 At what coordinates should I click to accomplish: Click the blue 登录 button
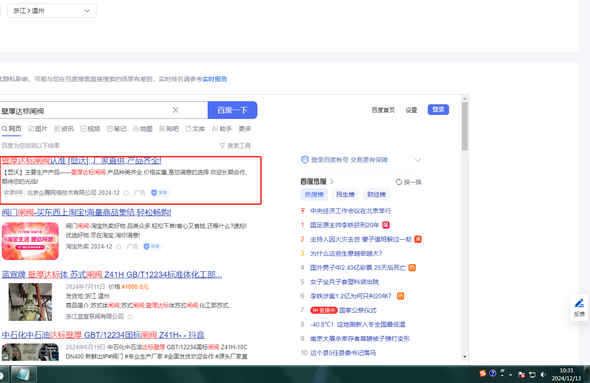(x=438, y=109)
